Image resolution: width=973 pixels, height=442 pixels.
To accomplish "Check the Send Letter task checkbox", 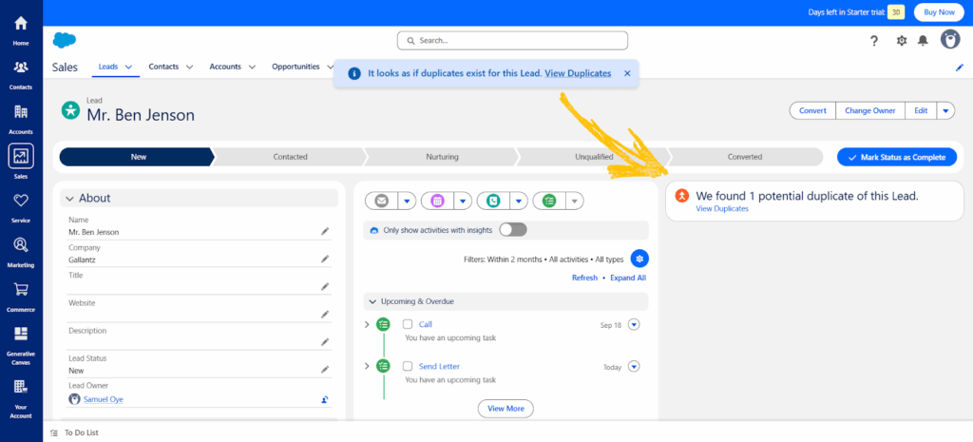I will pyautogui.click(x=408, y=366).
